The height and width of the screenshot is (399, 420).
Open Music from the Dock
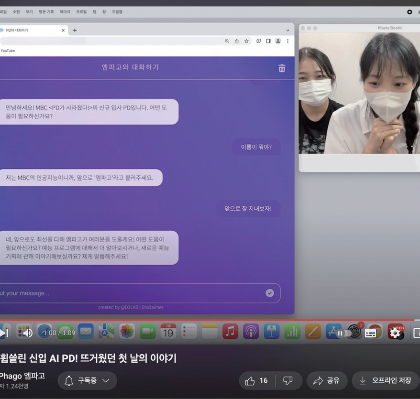coord(230,331)
